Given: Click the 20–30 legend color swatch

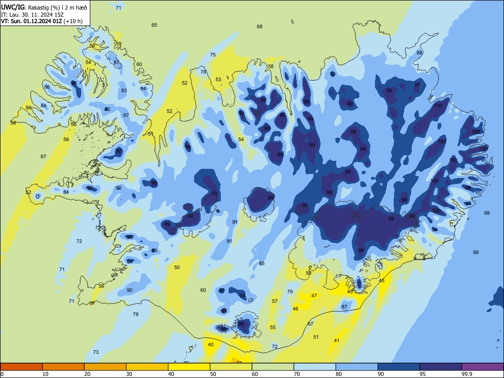Looking at the screenshot, I should pos(105,367).
